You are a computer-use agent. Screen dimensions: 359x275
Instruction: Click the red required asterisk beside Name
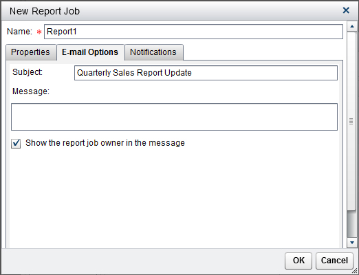click(x=39, y=32)
